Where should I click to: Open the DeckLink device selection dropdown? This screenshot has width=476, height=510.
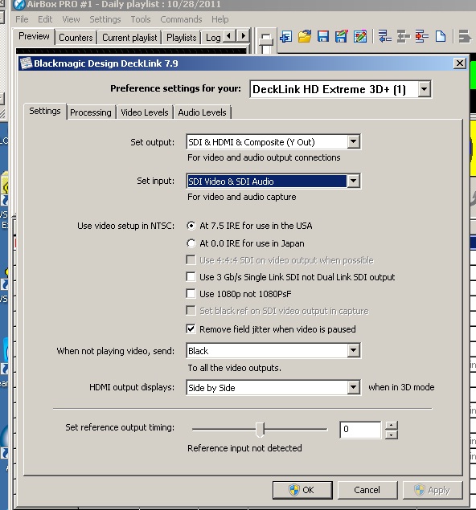[424, 89]
